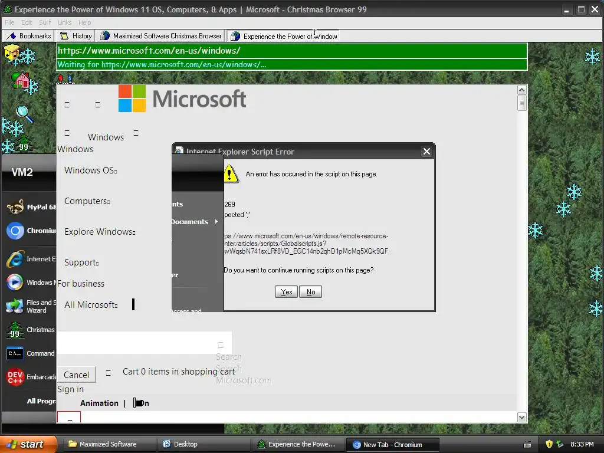Click the warning icon in the error dialog
Viewport: 604px width, 453px height.
tap(231, 174)
